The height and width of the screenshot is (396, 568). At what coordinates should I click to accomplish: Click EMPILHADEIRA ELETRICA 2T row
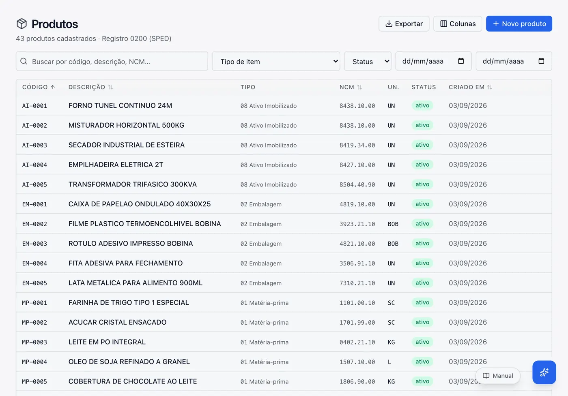click(284, 165)
